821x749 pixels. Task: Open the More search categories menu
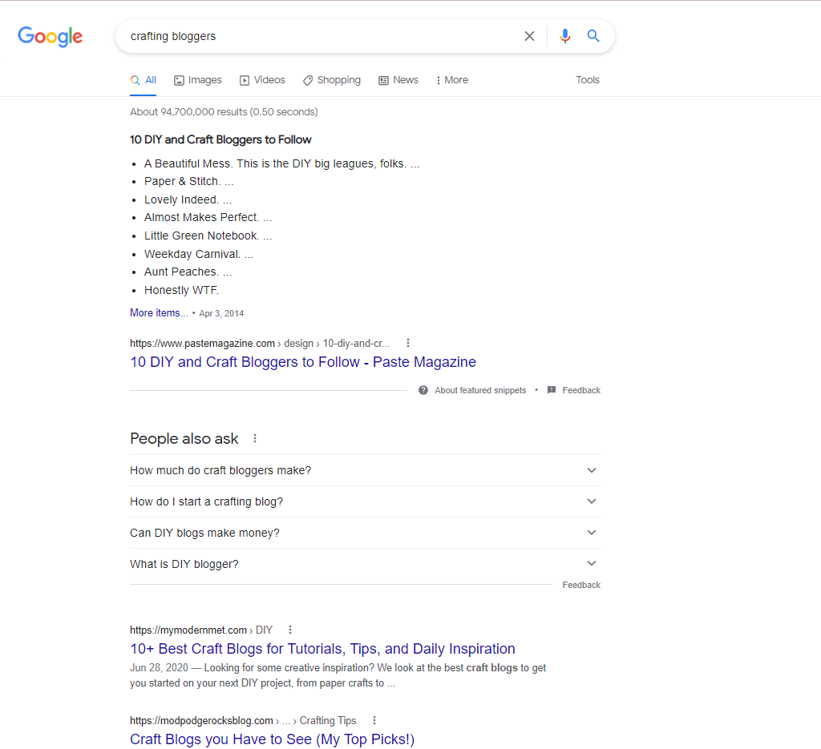pos(452,80)
